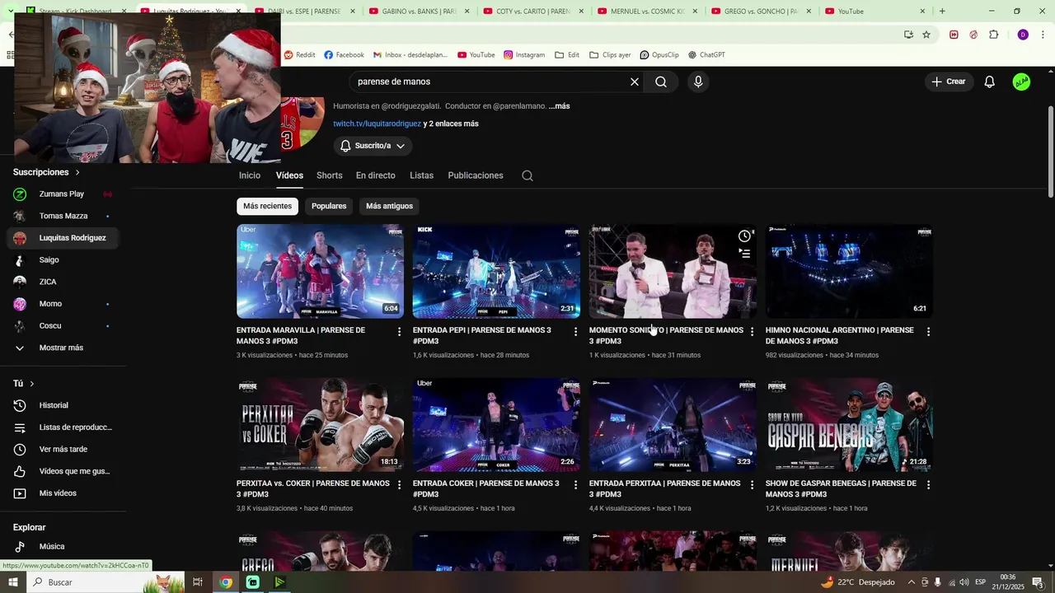Click the red fast-forward extension icon
Viewport: 1055px width, 593px height.
coord(954,35)
